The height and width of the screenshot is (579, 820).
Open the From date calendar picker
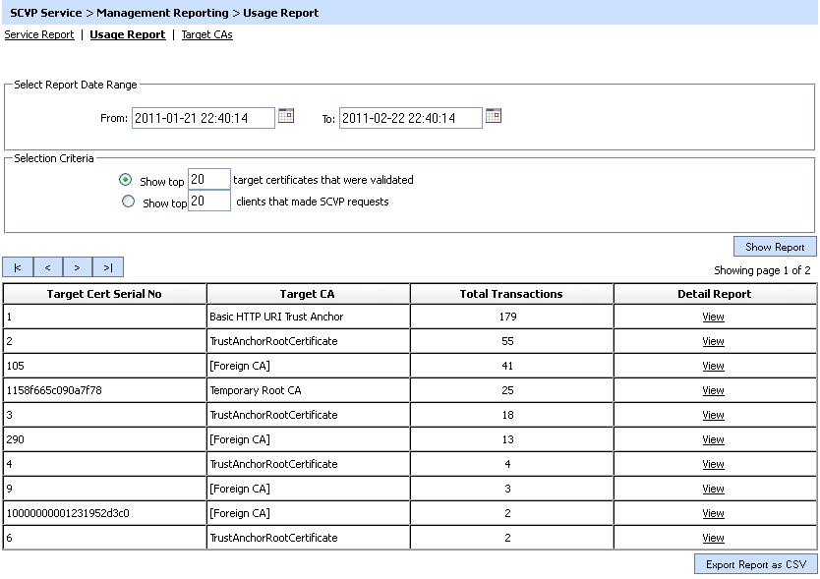tap(286, 116)
